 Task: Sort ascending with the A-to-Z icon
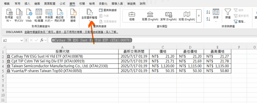(x=208, y=12)
